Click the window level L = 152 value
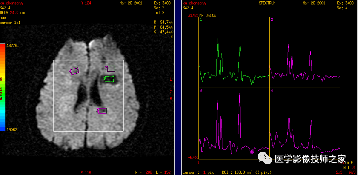This screenshot has height=175, width=358. (163, 172)
